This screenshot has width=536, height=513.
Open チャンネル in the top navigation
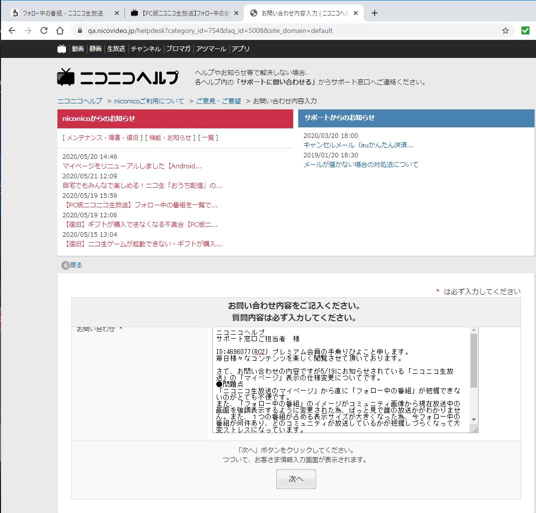tap(146, 49)
